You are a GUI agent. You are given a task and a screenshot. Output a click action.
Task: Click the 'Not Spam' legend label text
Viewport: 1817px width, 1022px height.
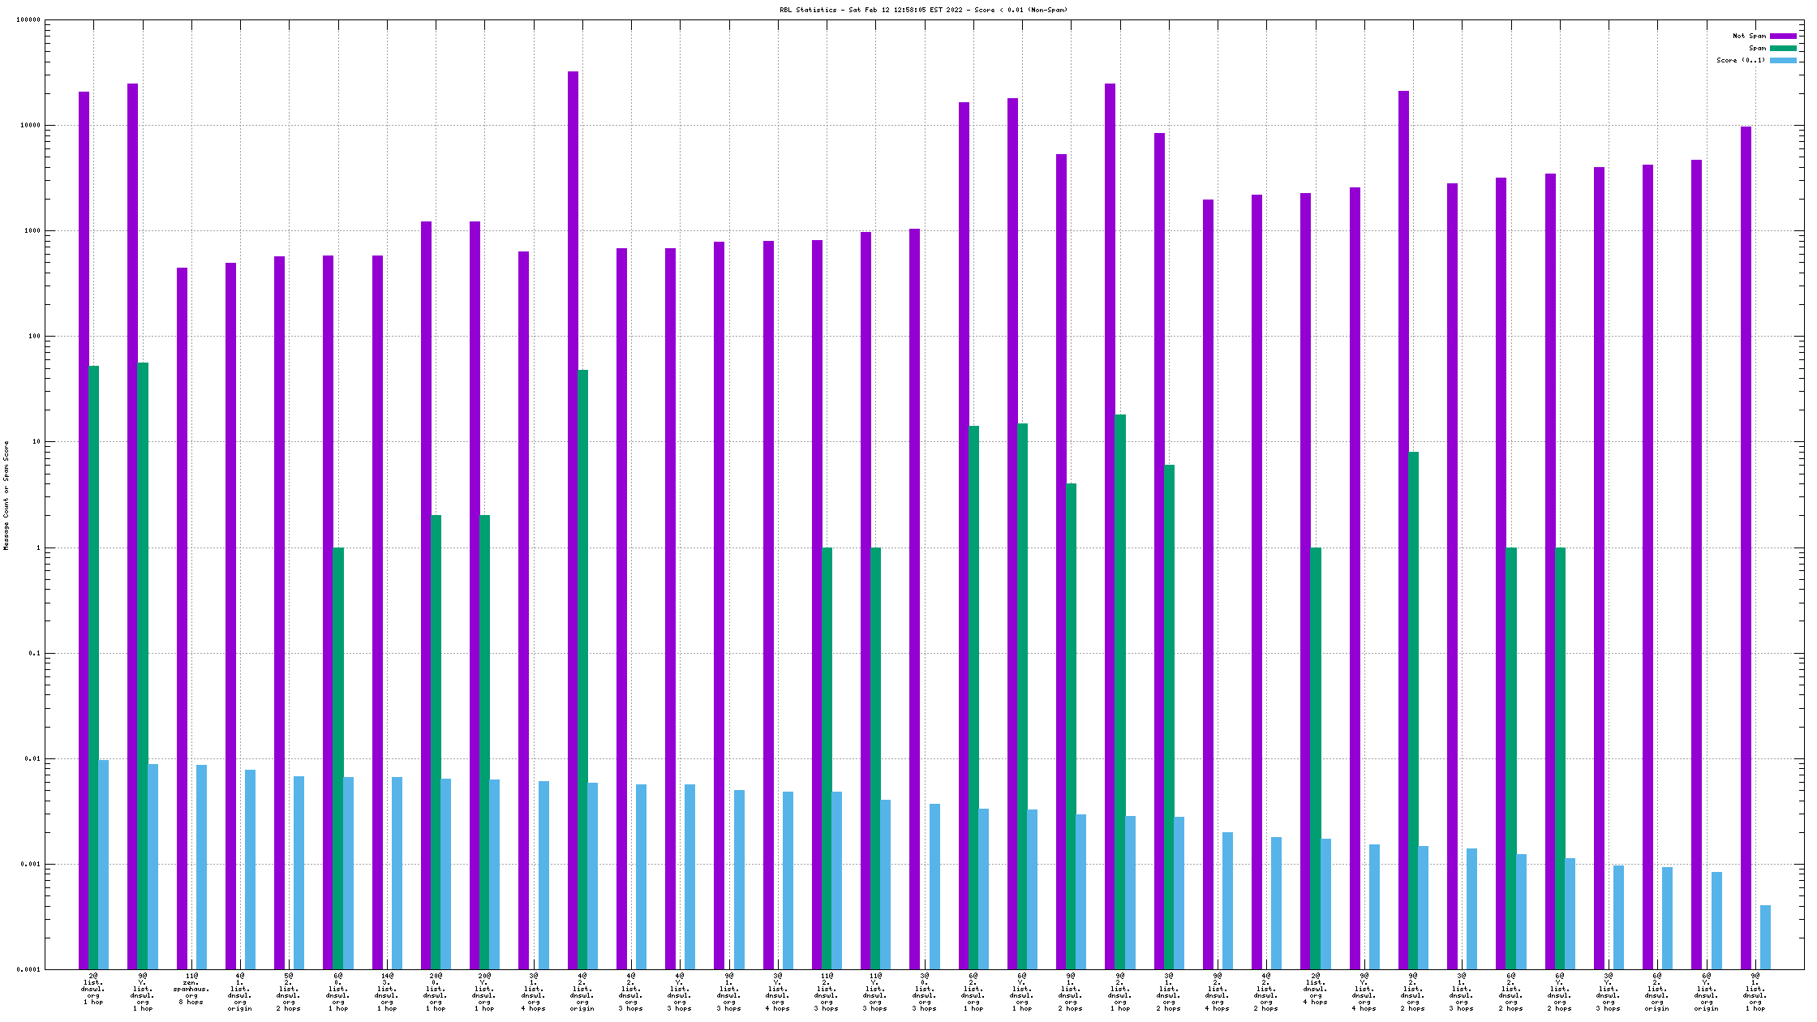[1748, 36]
